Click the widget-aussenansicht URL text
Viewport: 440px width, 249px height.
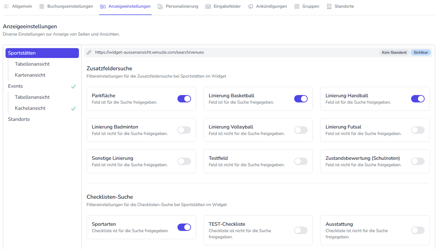point(150,52)
